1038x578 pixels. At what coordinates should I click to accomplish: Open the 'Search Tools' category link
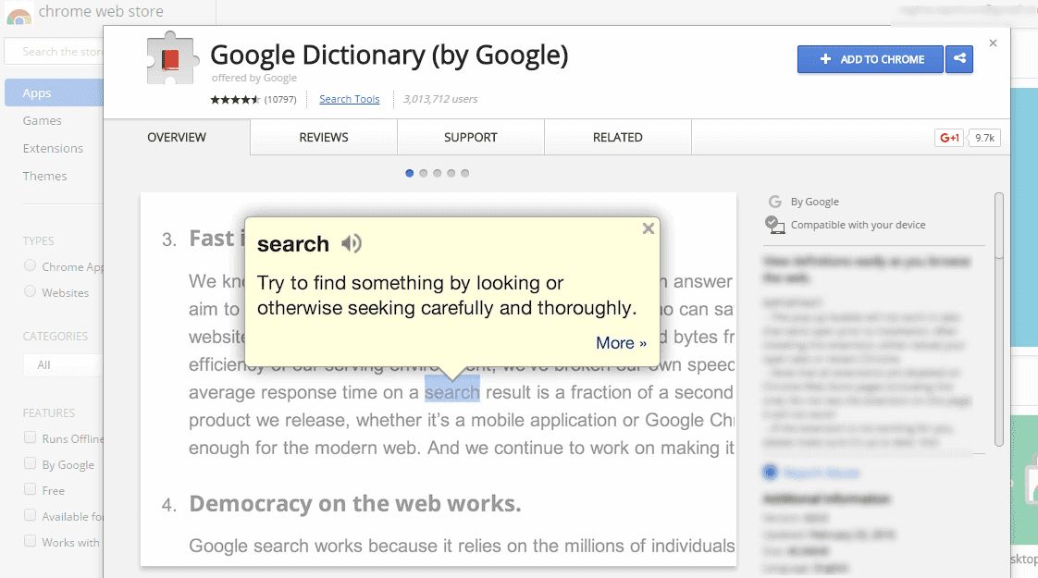[350, 99]
